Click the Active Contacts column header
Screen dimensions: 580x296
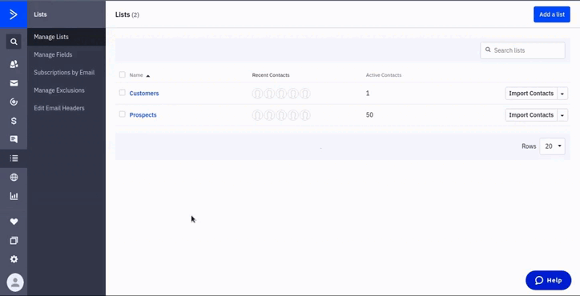pyautogui.click(x=384, y=75)
